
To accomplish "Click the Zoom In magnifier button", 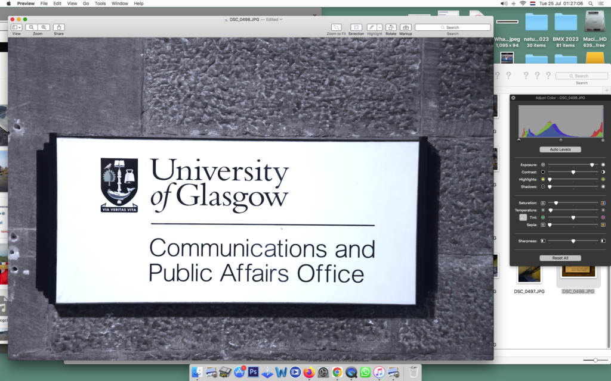I will coord(44,27).
